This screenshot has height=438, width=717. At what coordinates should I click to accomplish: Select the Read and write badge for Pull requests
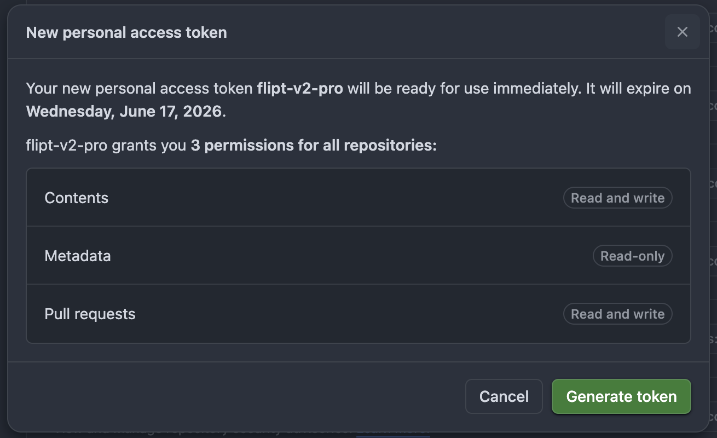(x=617, y=314)
